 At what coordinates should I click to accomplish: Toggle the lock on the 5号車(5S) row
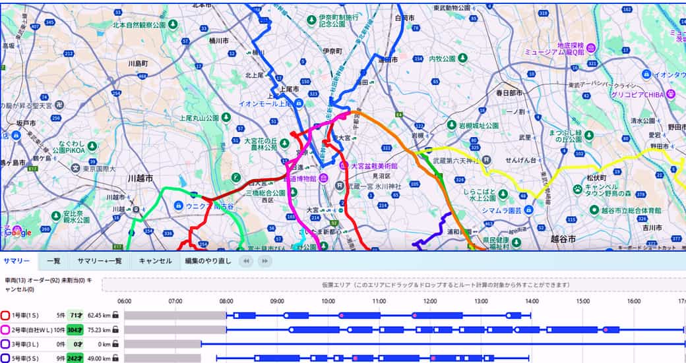[115, 358]
